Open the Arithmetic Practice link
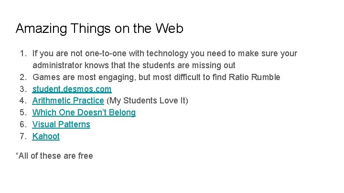This screenshot has width=344, height=193. click(x=68, y=101)
